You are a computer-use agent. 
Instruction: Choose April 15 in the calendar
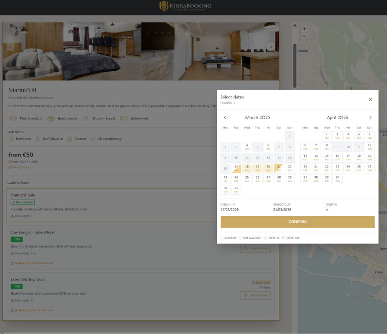click(x=326, y=157)
